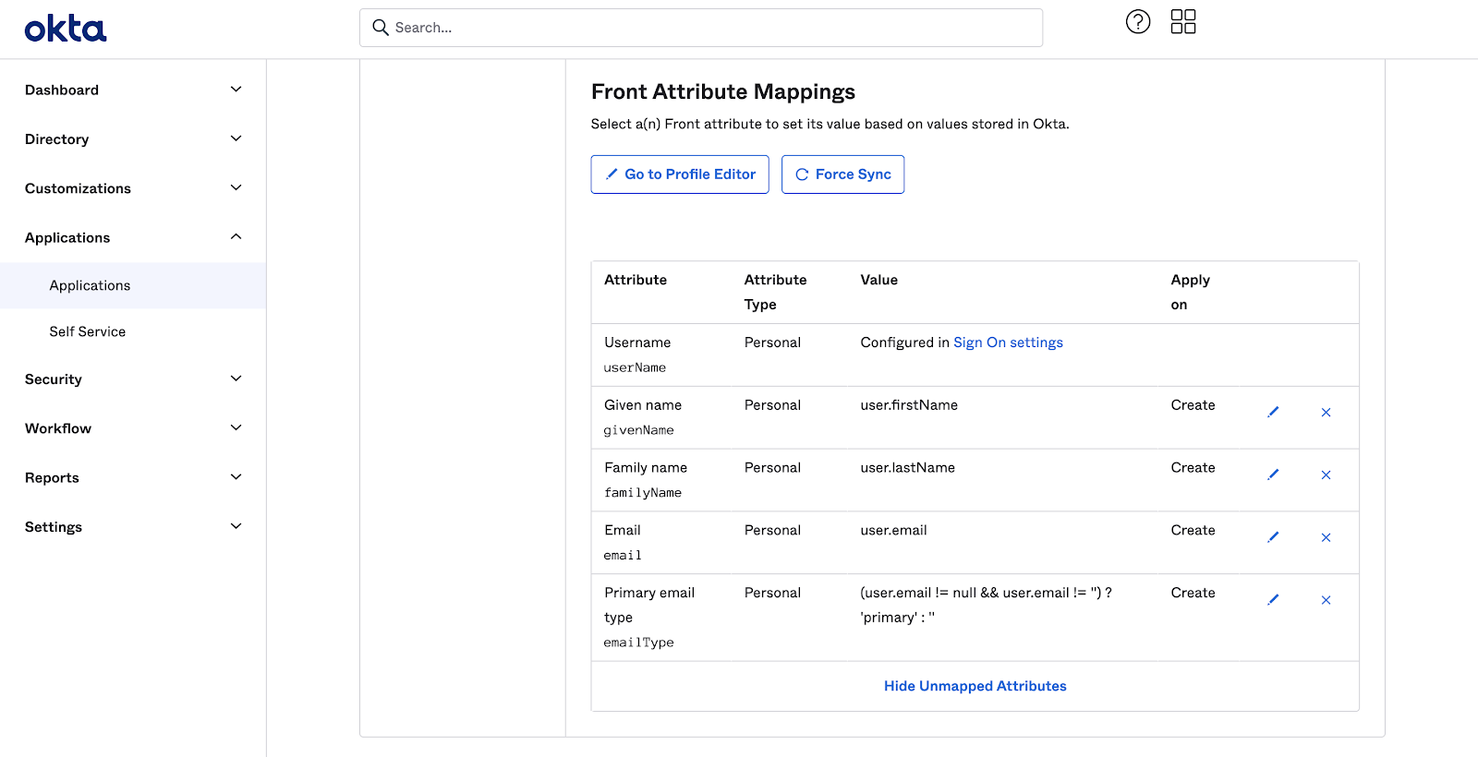Delete the Family name mapping
This screenshot has height=757, width=1478.
(x=1326, y=475)
